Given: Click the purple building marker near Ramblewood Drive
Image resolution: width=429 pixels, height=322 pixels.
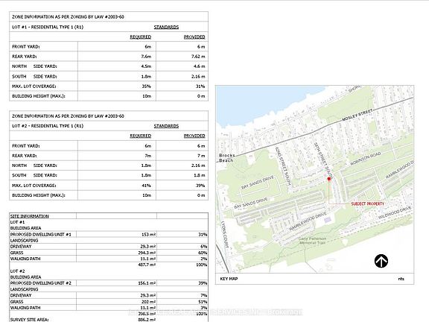Looking at the screenshot, I should click(x=327, y=220).
